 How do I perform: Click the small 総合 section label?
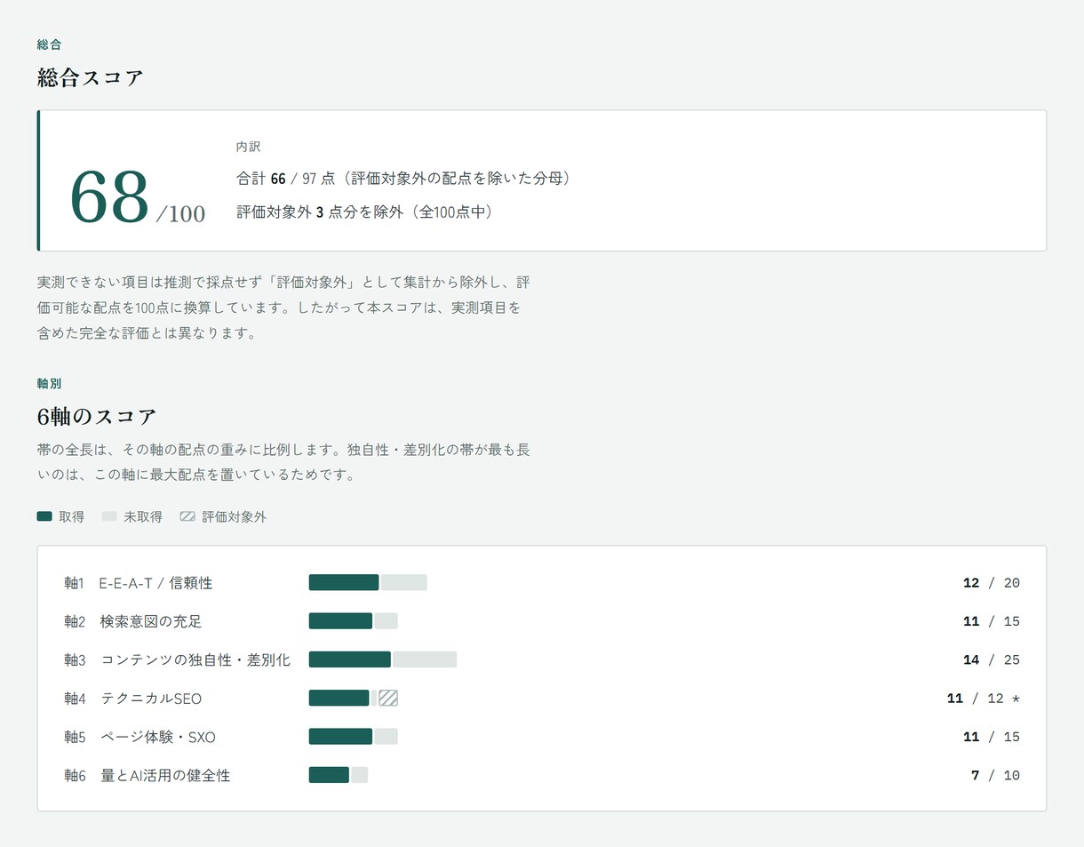coord(50,44)
